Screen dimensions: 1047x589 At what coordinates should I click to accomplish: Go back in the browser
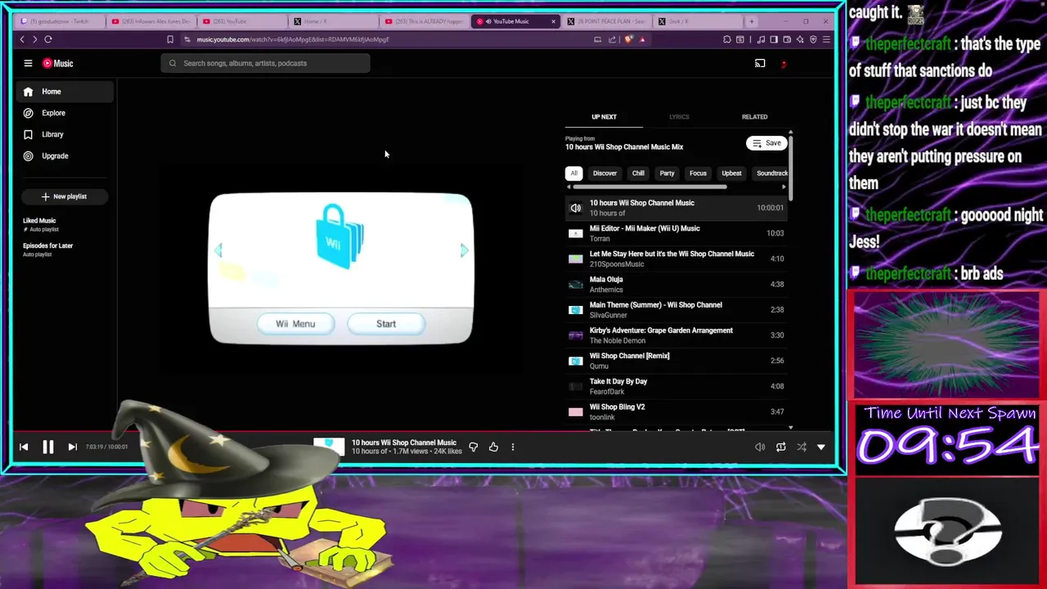click(22, 39)
